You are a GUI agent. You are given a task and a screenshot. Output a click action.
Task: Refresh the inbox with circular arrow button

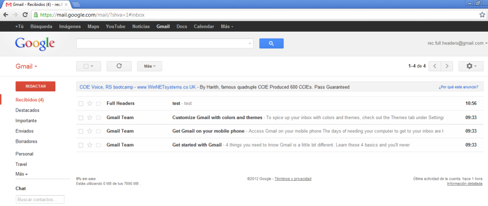pyautogui.click(x=119, y=66)
